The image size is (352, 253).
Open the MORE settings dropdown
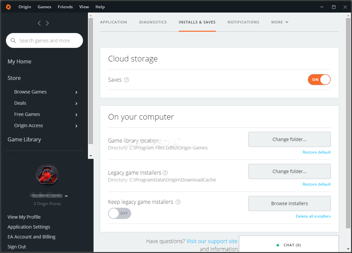click(280, 22)
